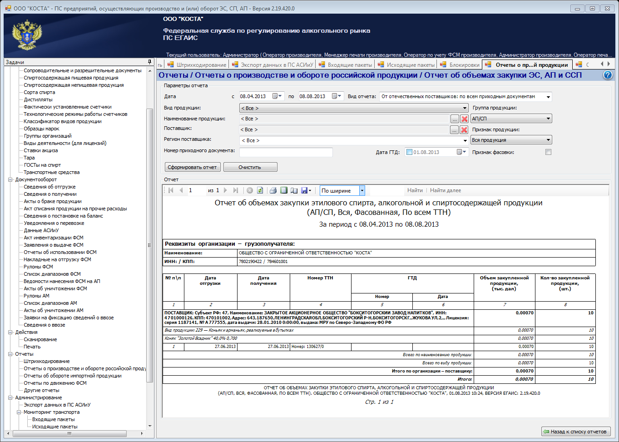Click Найти in report toolbar

pos(415,190)
